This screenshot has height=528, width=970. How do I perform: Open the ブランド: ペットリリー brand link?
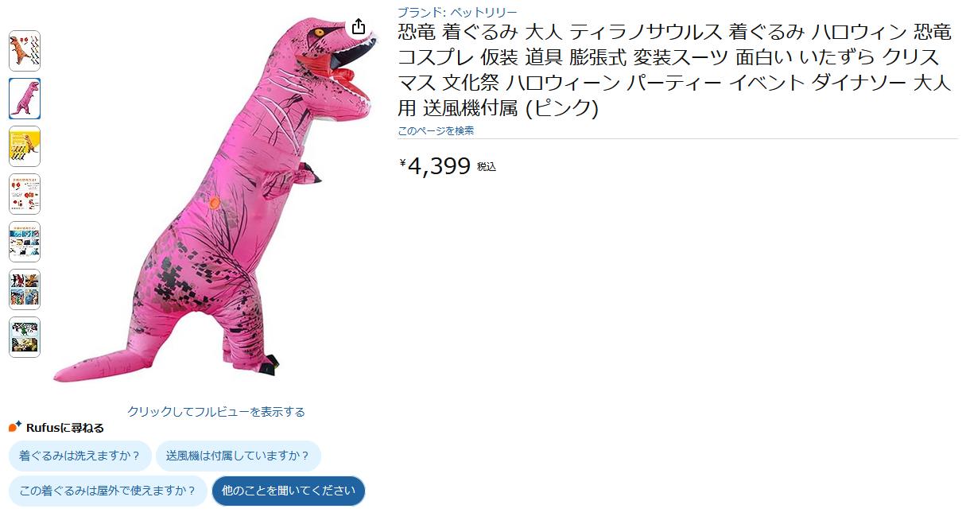457,12
